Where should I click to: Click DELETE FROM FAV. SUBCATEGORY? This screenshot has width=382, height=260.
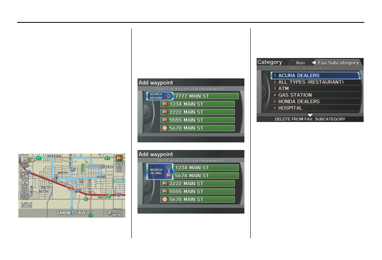pyautogui.click(x=310, y=119)
